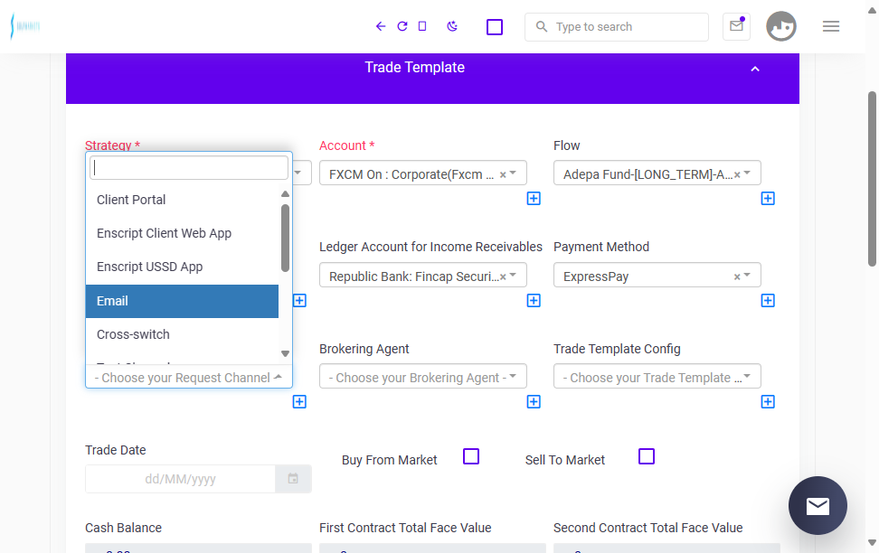The width and height of the screenshot is (879, 553).
Task: Clear the ExpressPay selection with x
Action: click(737, 276)
